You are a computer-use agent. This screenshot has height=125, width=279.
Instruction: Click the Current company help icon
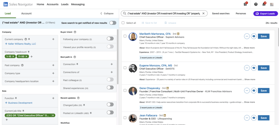pyautogui.click(x=26, y=39)
